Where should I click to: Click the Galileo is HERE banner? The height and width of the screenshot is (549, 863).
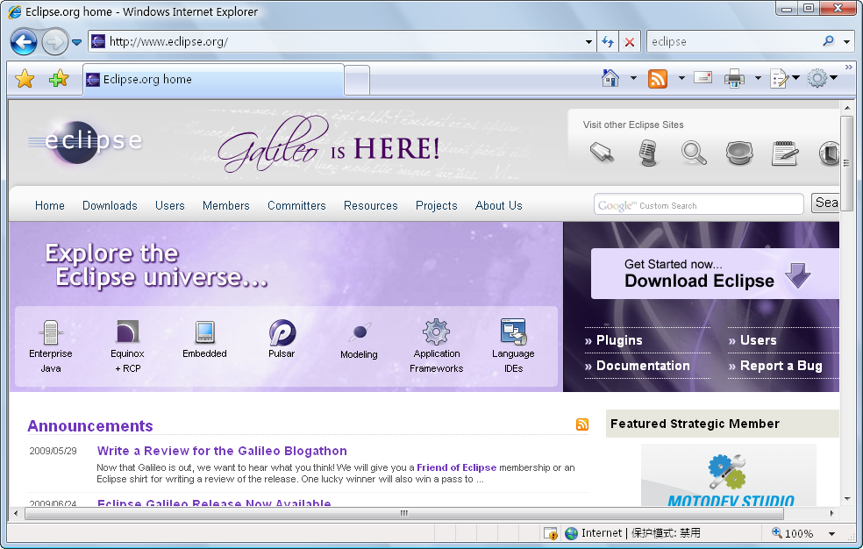(329, 145)
